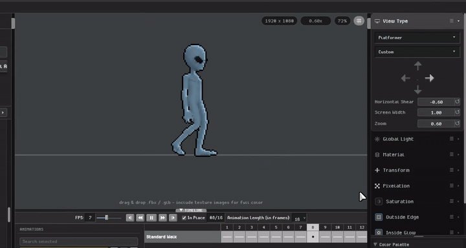Click the Pixelation checker icon
466x248 pixels.
click(x=377, y=186)
